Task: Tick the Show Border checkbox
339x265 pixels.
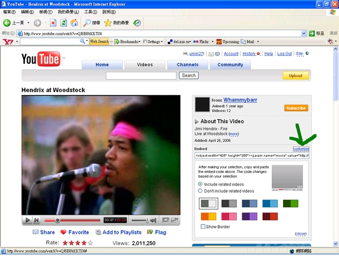Action: [203, 227]
